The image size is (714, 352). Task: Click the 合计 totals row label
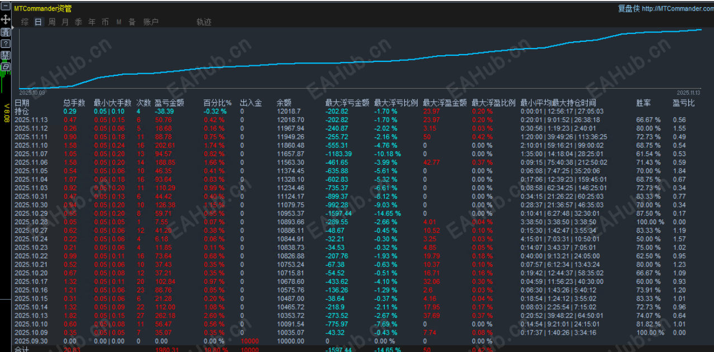tap(21, 349)
